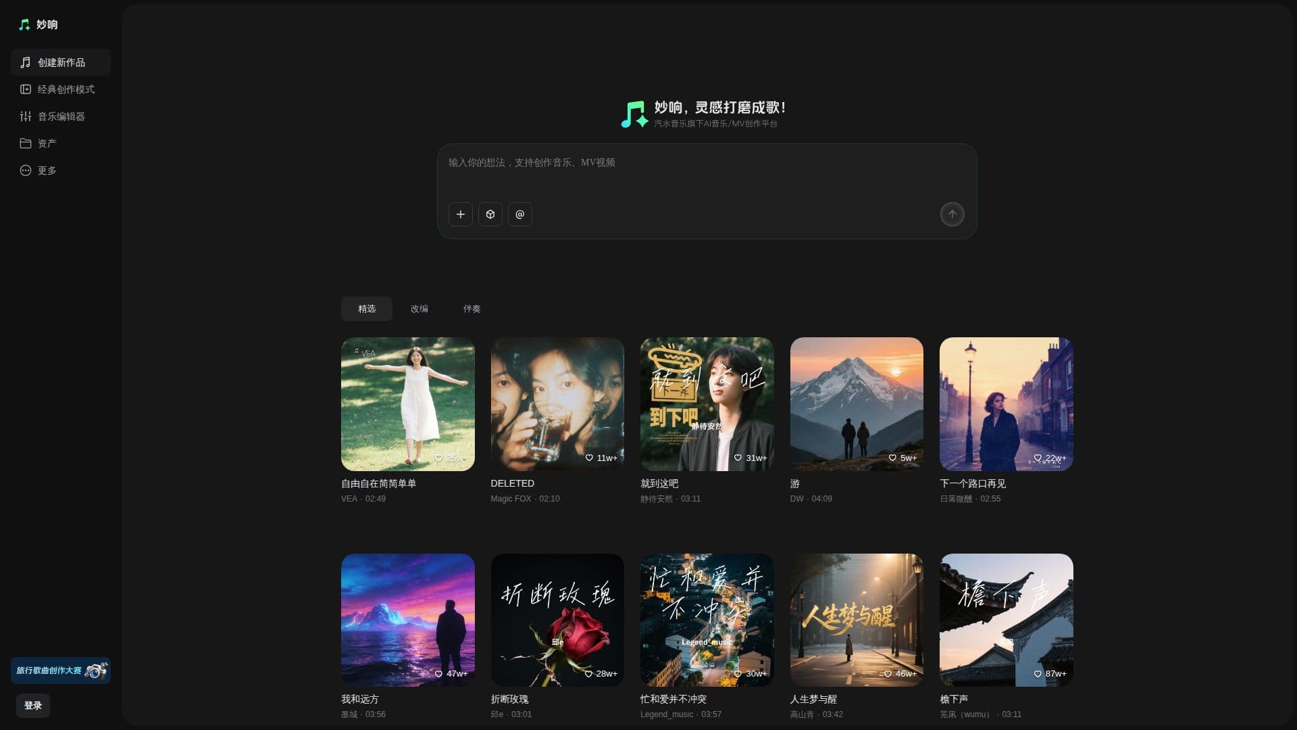1297x730 pixels.
Task: Click song title 我和远方
Action: [x=360, y=700]
